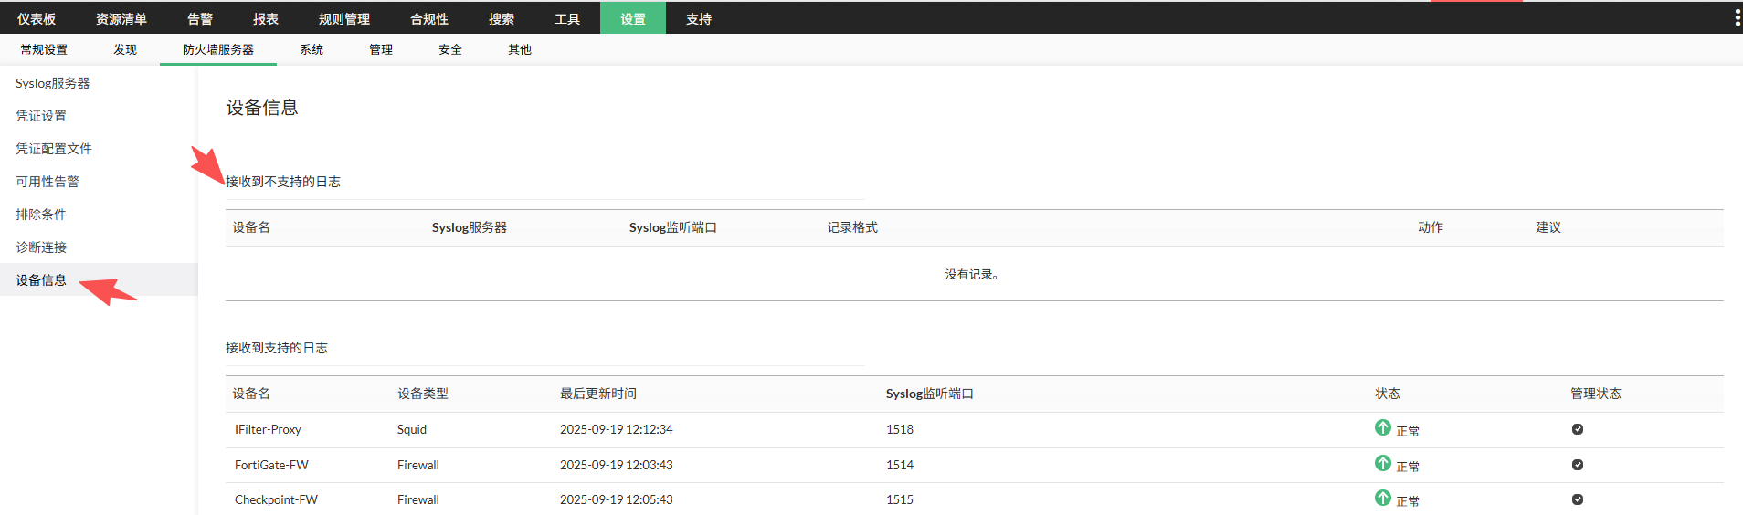Screen dimensions: 1743x515
Task: Click 设备信息 in the left sidebar
Action: [x=41, y=280]
